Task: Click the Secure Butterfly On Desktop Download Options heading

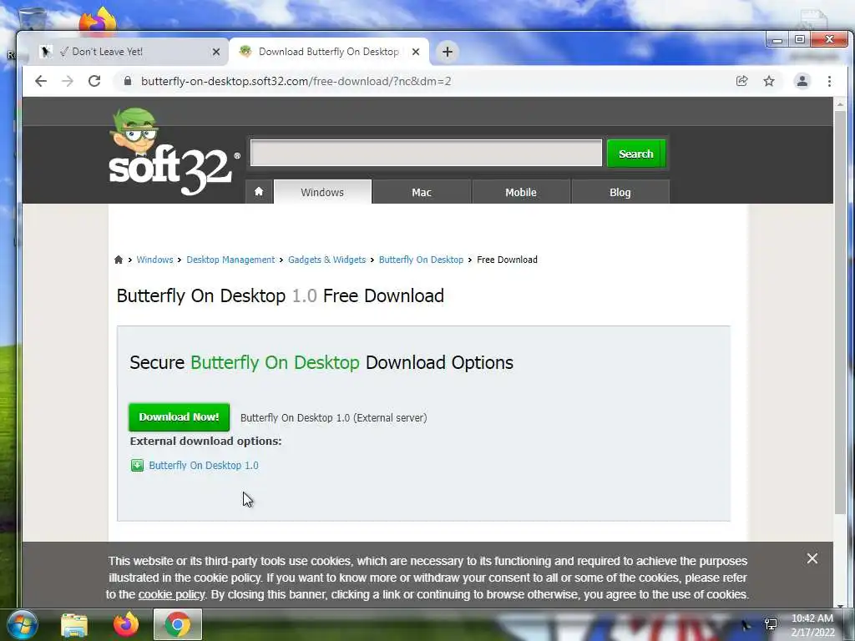Action: [x=321, y=362]
